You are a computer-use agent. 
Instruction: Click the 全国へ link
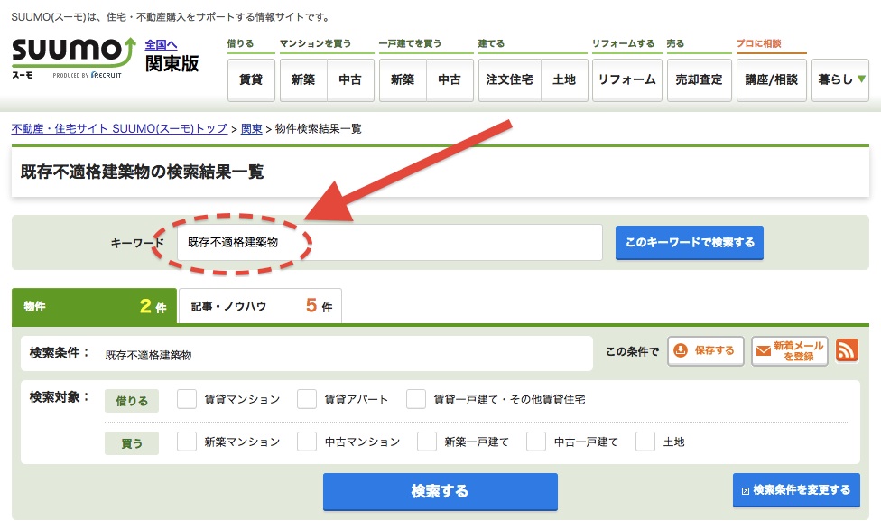point(162,45)
